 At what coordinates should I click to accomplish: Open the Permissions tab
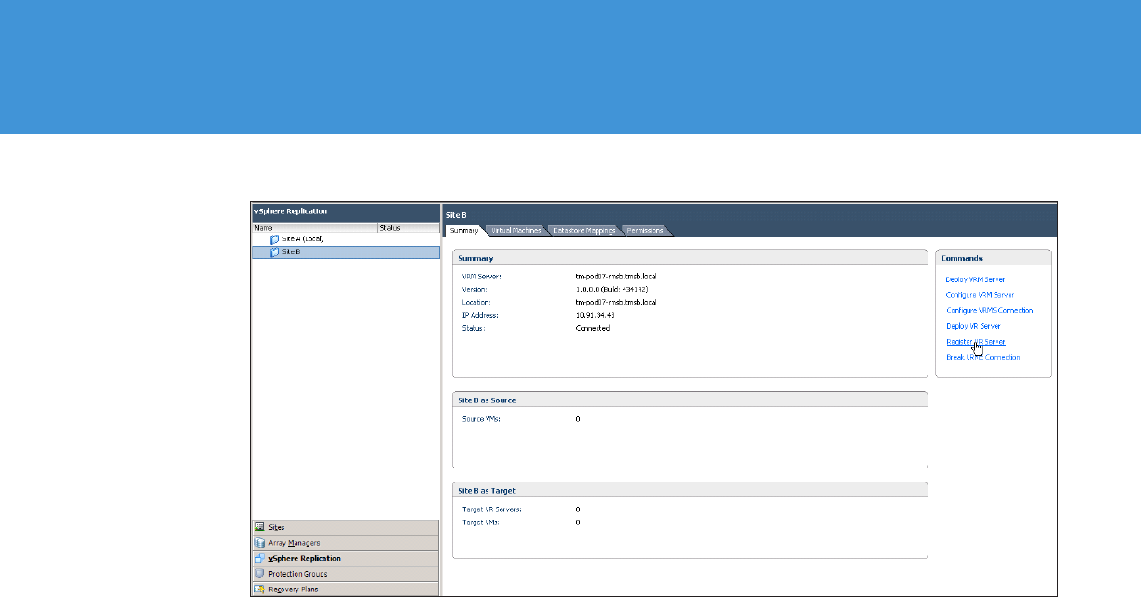(645, 230)
